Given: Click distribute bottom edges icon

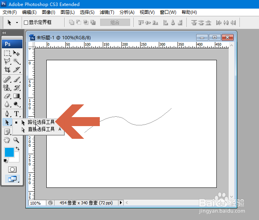Looking at the screenshot, I should point(208,22).
